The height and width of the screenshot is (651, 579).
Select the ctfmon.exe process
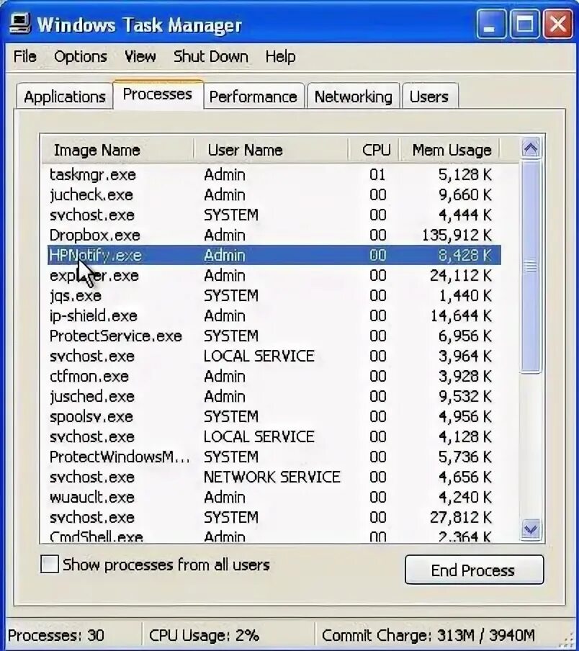pyautogui.click(x=274, y=376)
